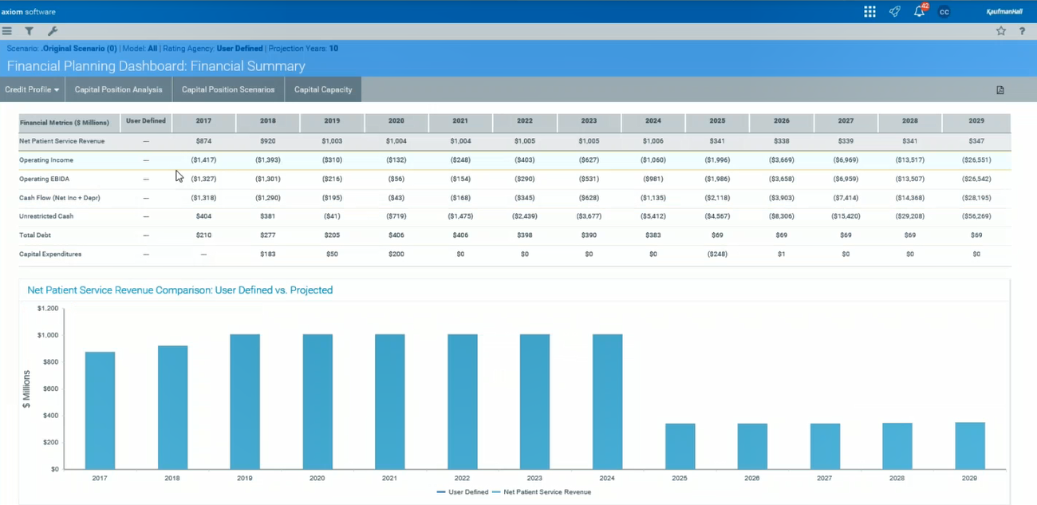Click the Original Scenario link
Screen dimensions: 1037x505
tap(79, 49)
